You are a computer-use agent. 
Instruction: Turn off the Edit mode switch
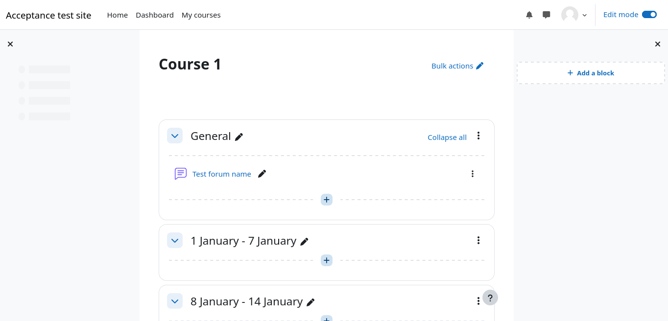pos(649,15)
